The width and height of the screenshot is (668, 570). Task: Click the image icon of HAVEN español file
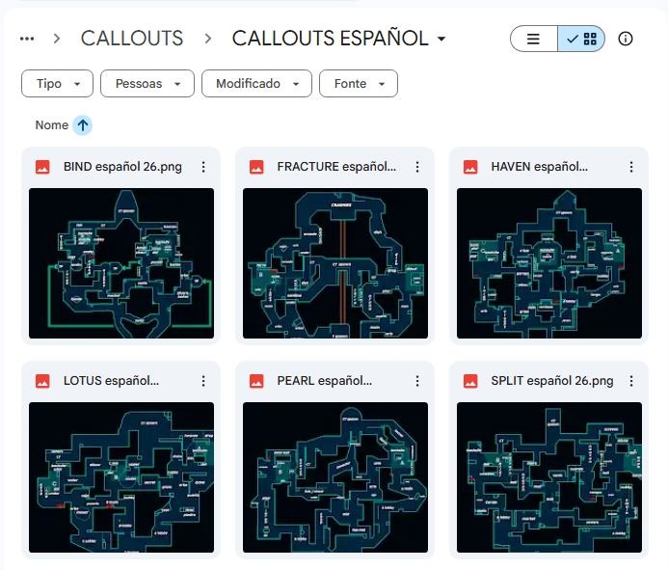point(470,167)
